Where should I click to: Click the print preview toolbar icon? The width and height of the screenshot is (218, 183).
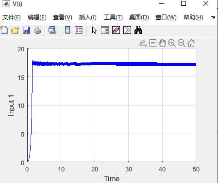click(x=52, y=30)
